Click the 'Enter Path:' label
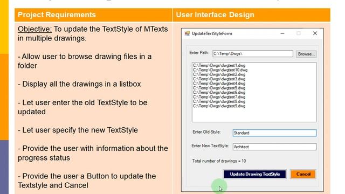This screenshot has height=194, width=345. pos(199,53)
